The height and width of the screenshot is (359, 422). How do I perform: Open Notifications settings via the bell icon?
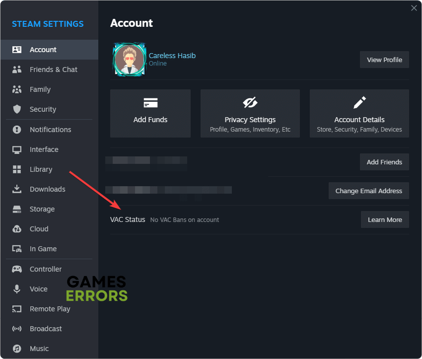tap(17, 130)
